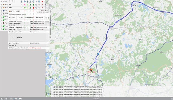The height and width of the screenshot is (100, 173).
Task: Pan the map left with the arrow button
Action: (x=49, y=8)
